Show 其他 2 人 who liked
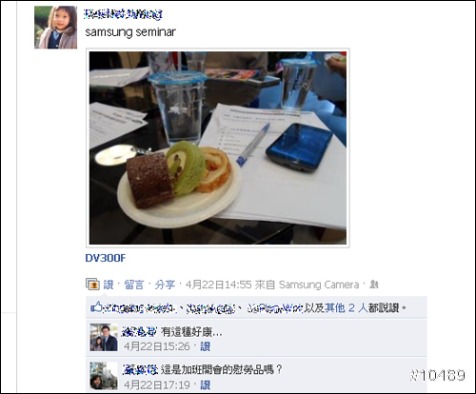The image size is (476, 394). [x=346, y=307]
